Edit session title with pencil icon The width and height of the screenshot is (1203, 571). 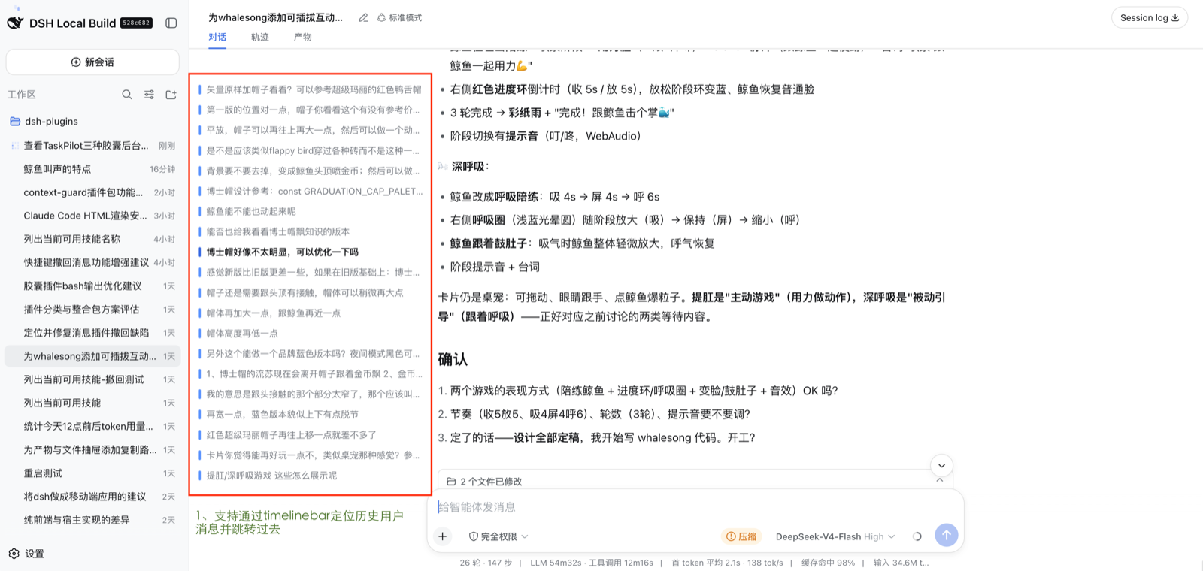363,17
